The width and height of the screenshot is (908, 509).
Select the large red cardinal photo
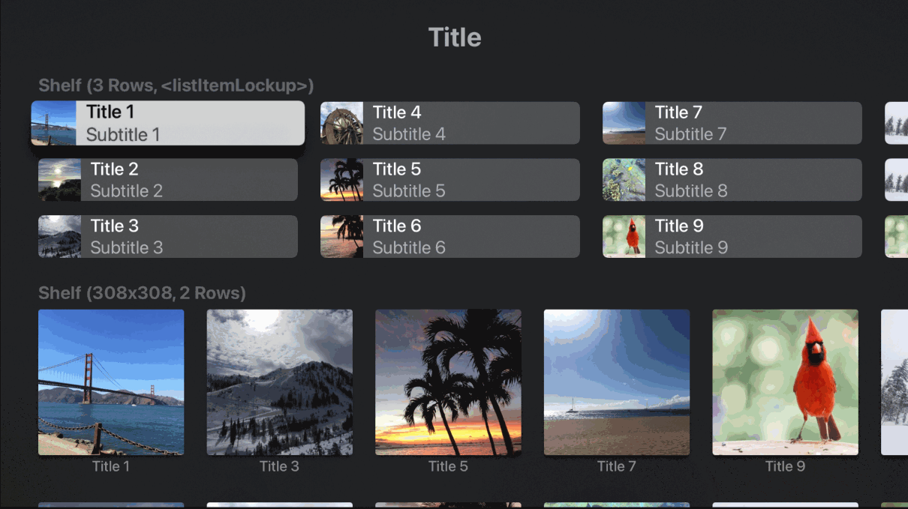[x=785, y=382]
